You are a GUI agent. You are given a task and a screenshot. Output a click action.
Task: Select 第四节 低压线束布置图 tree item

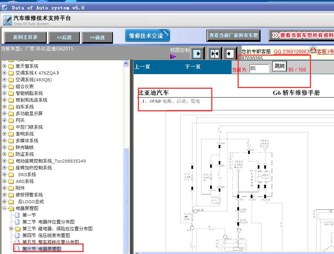click(x=46, y=236)
